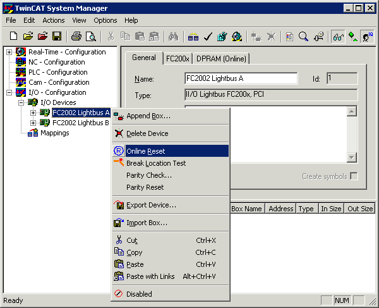
Task: Expand the FC2002 Lightbus A node
Action: pos(33,113)
